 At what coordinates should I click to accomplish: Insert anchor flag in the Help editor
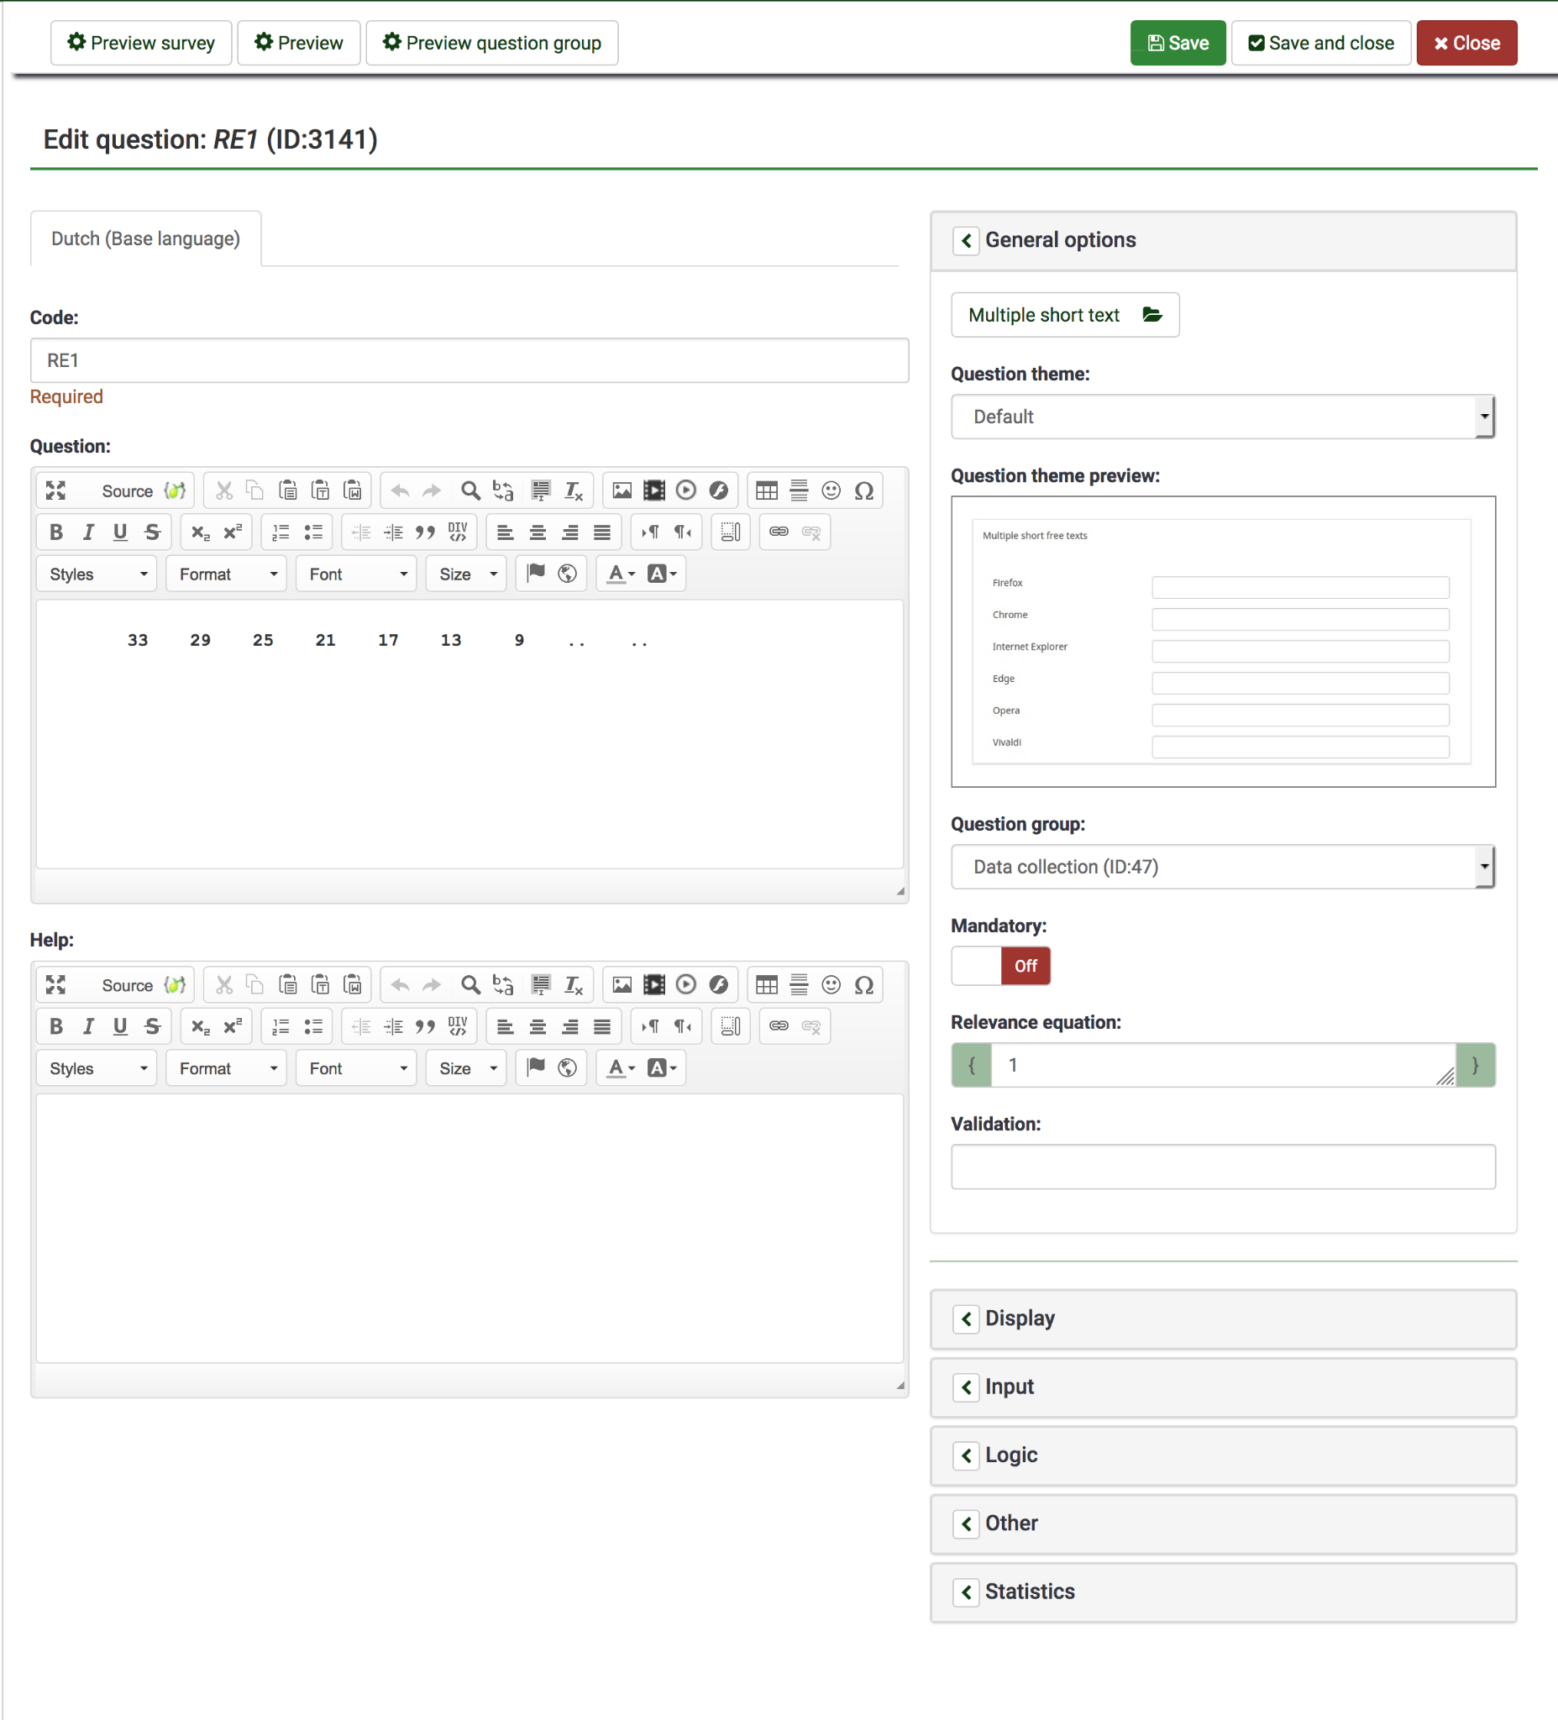pos(536,1068)
